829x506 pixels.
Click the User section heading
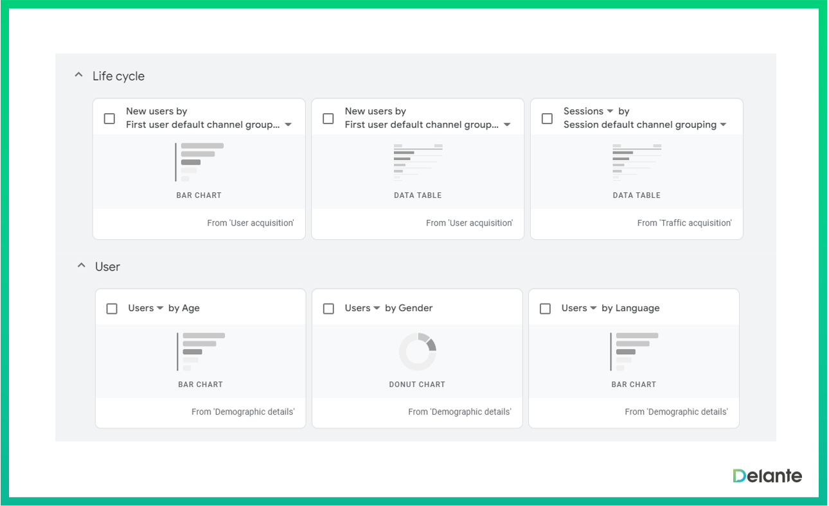tap(107, 266)
